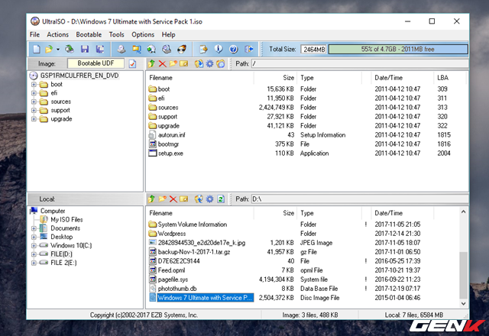Click the Bootable UDF image type field
Screen dimensions: 489x336
pyautogui.click(x=96, y=63)
